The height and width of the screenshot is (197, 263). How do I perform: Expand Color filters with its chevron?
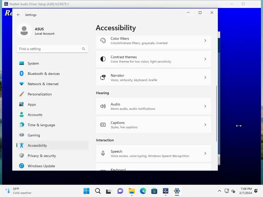pos(205,41)
